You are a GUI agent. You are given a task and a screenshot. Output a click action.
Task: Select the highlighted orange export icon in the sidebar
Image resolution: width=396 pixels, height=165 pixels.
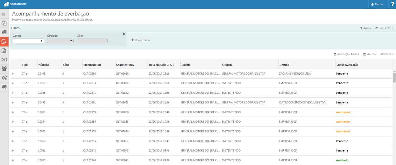(x=4, y=41)
